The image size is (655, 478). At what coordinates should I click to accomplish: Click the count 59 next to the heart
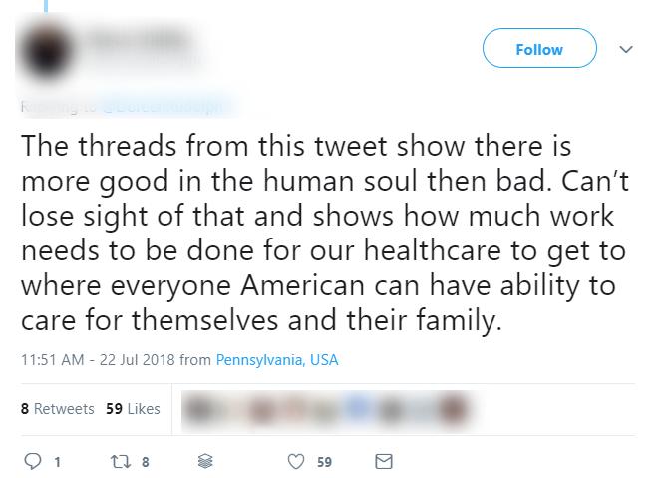tap(324, 462)
